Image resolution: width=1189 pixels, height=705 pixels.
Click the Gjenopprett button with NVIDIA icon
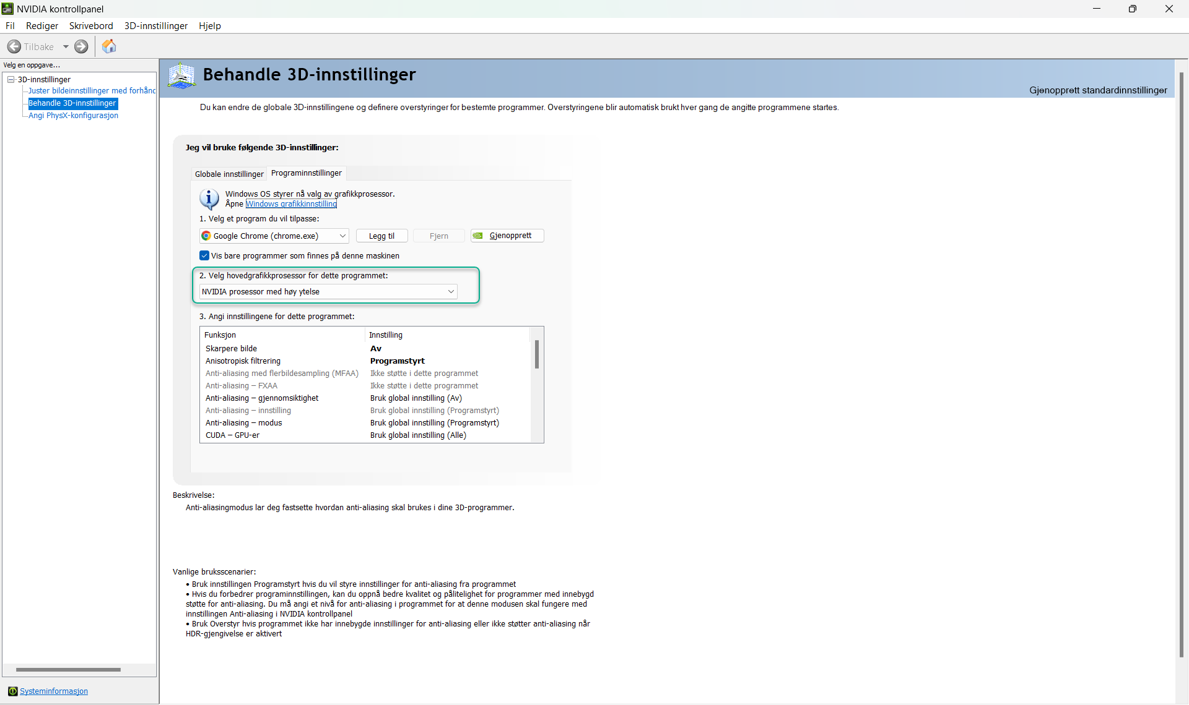tap(507, 236)
